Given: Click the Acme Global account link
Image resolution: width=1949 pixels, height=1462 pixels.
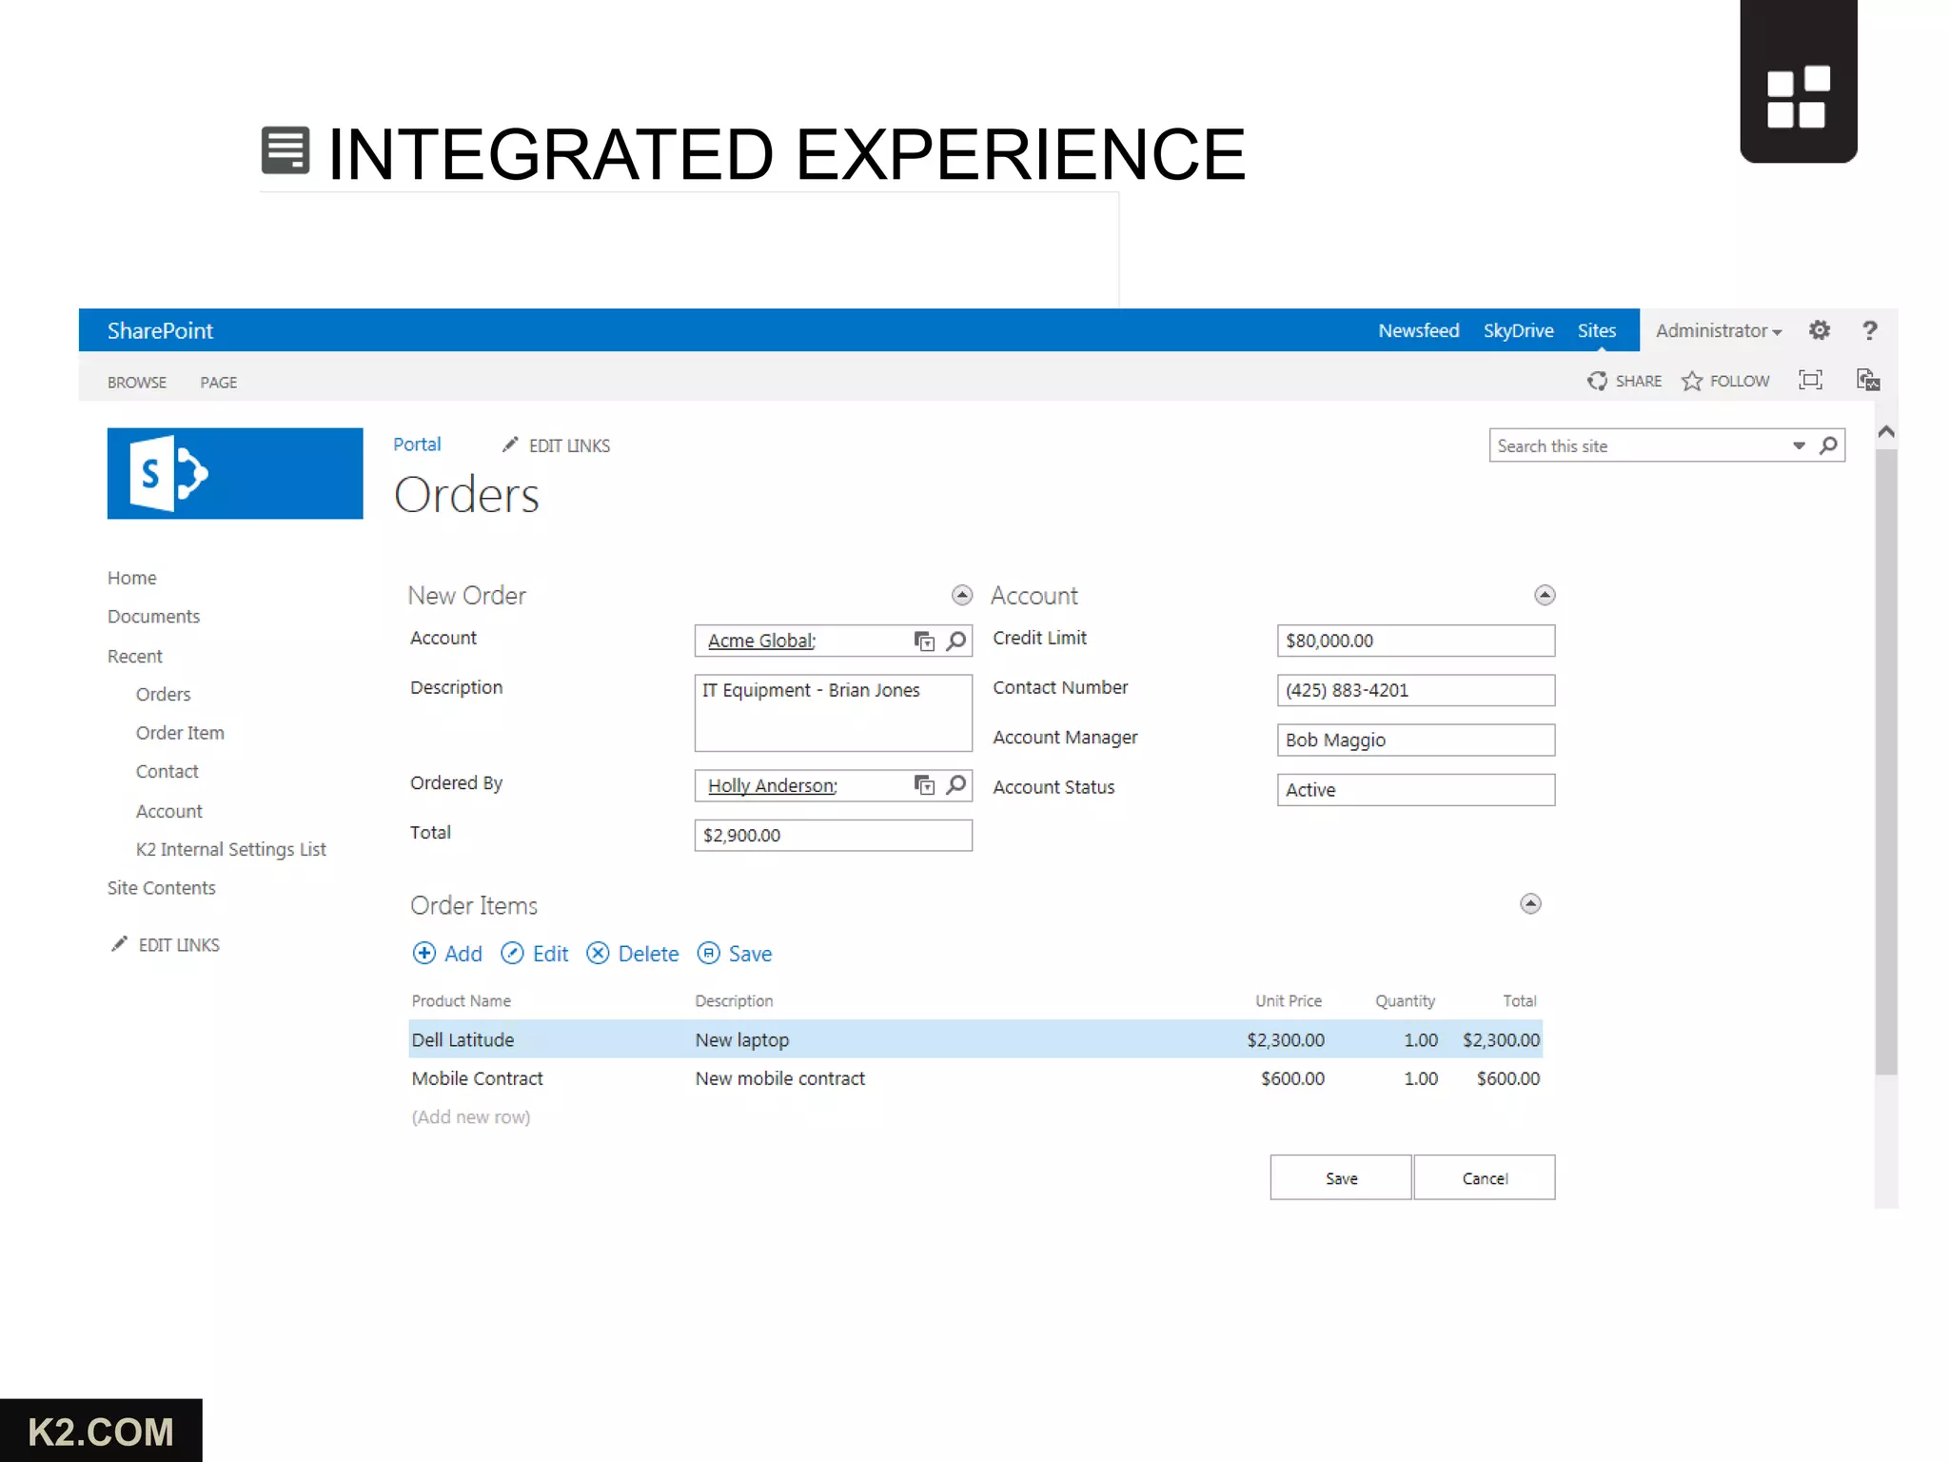Looking at the screenshot, I should (761, 641).
